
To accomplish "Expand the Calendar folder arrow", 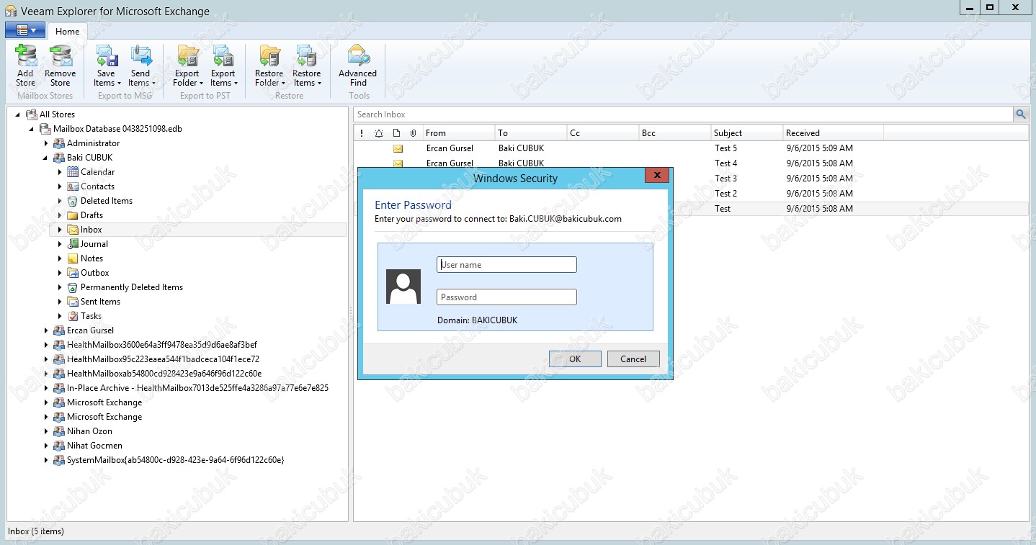I will 61,172.
